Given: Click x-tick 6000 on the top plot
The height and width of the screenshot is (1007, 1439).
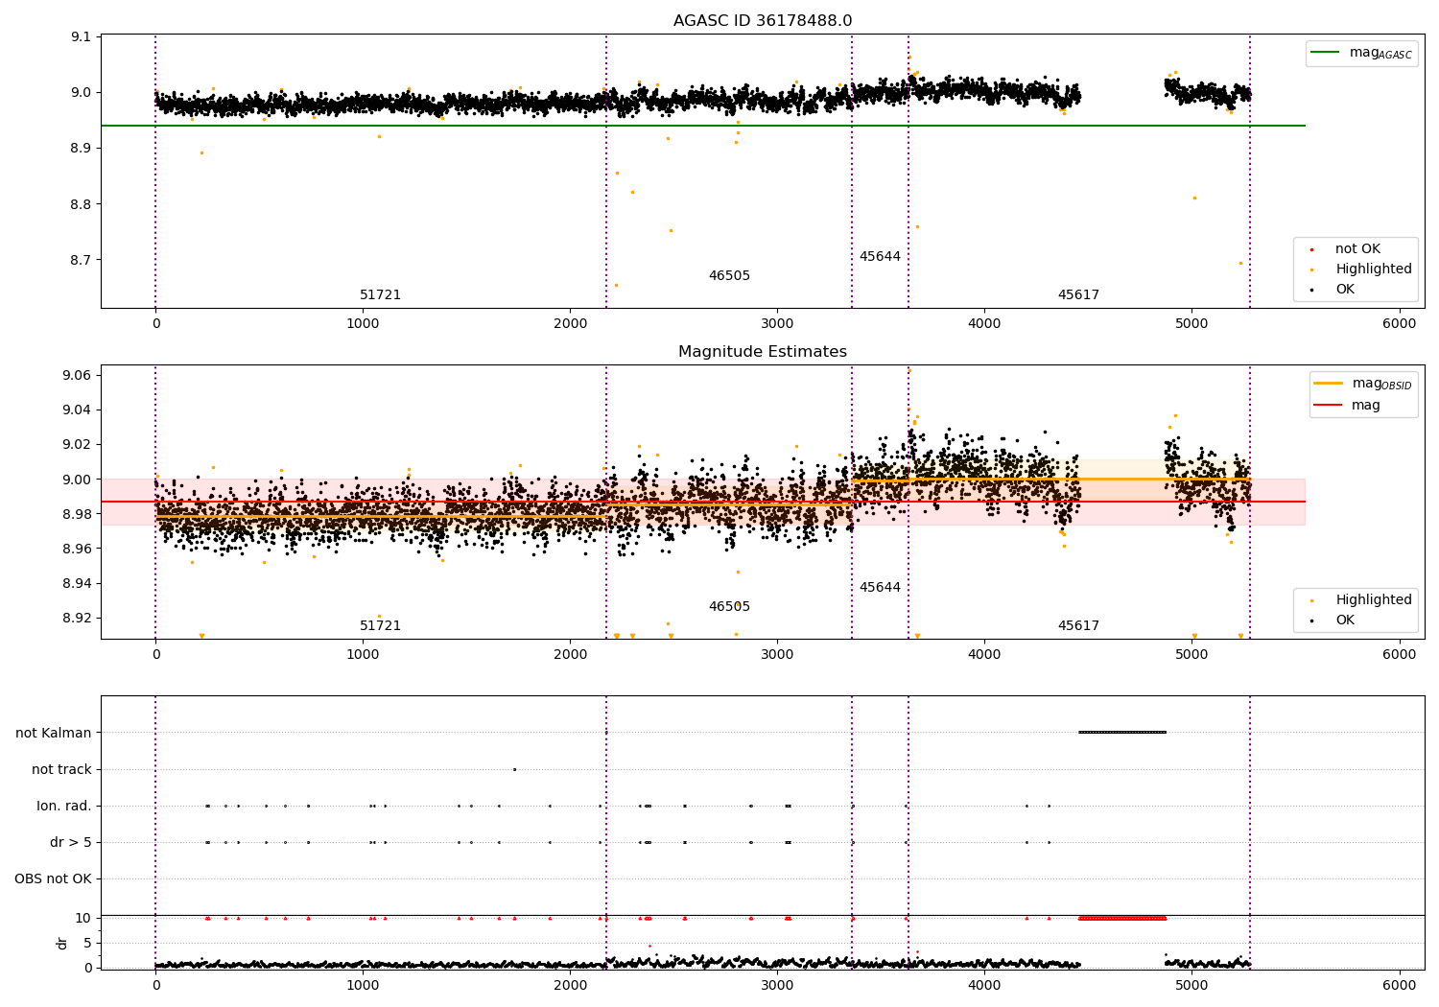Looking at the screenshot, I should point(1399,323).
